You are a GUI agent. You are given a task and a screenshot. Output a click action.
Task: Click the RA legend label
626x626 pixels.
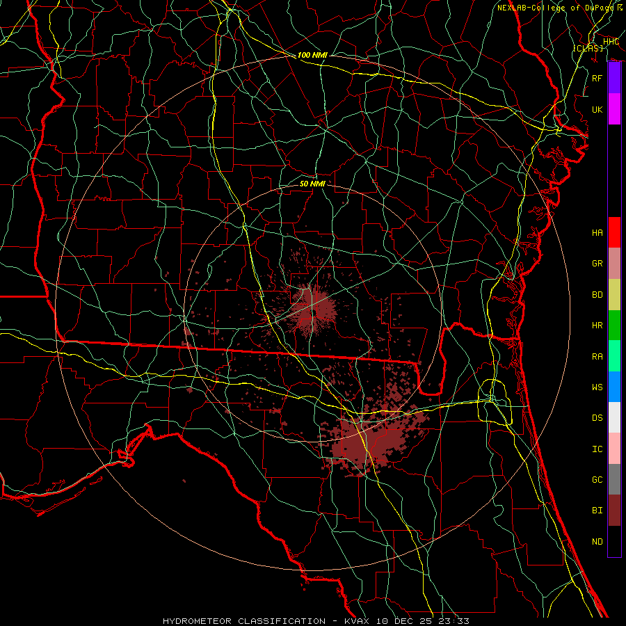coord(597,357)
